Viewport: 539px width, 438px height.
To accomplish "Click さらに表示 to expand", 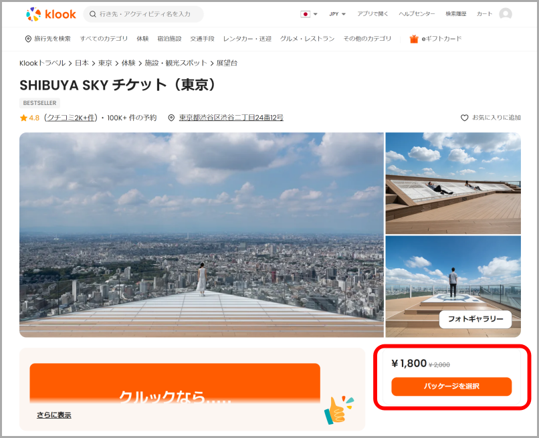I will [x=54, y=415].
